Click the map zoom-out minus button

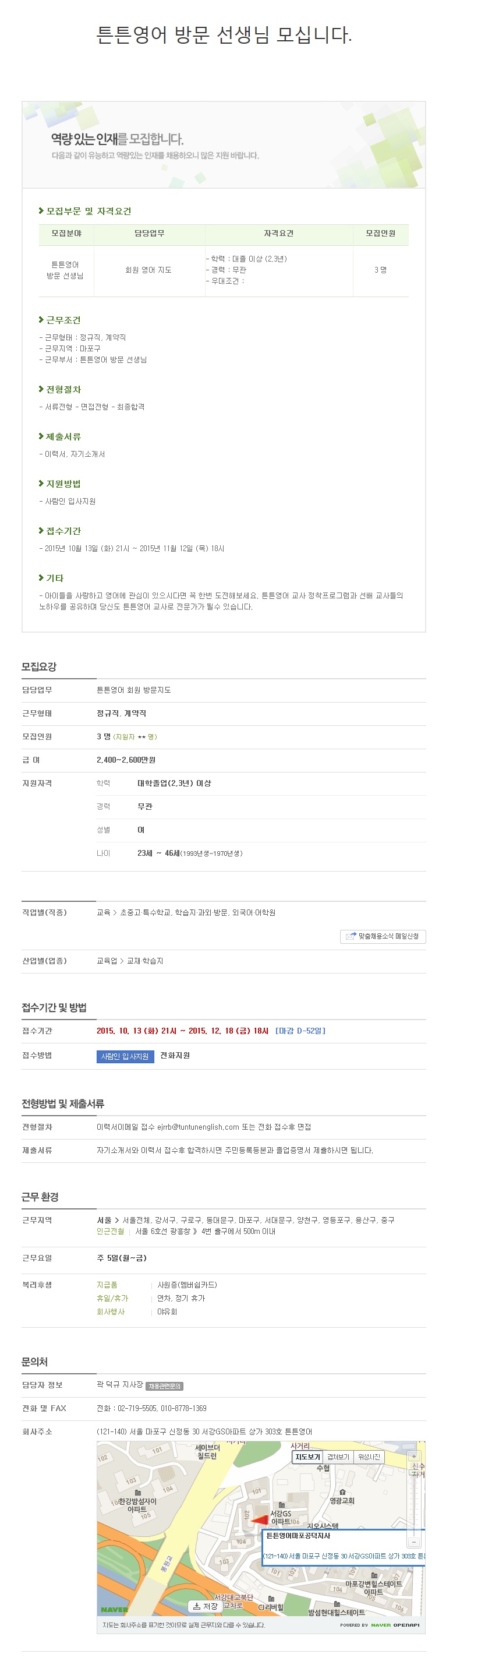[413, 1542]
